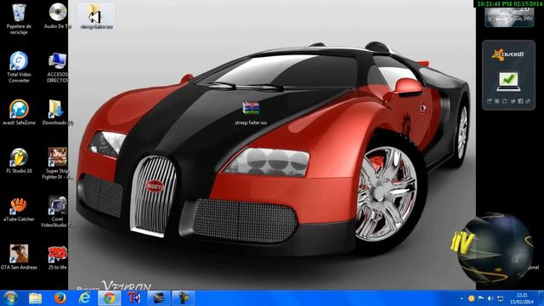Click the Twitter icon in avast gadget

pos(513,101)
